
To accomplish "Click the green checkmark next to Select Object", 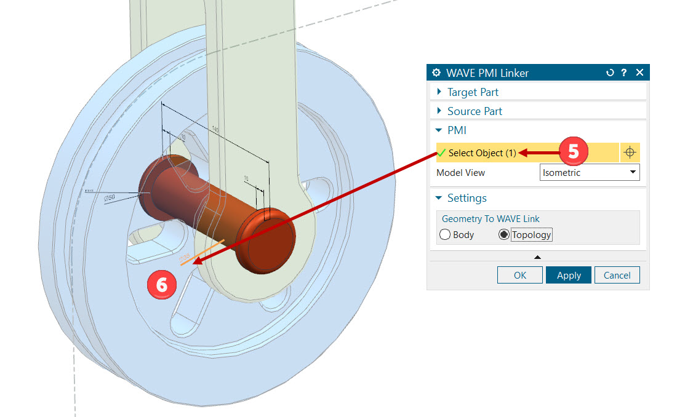I will point(442,153).
